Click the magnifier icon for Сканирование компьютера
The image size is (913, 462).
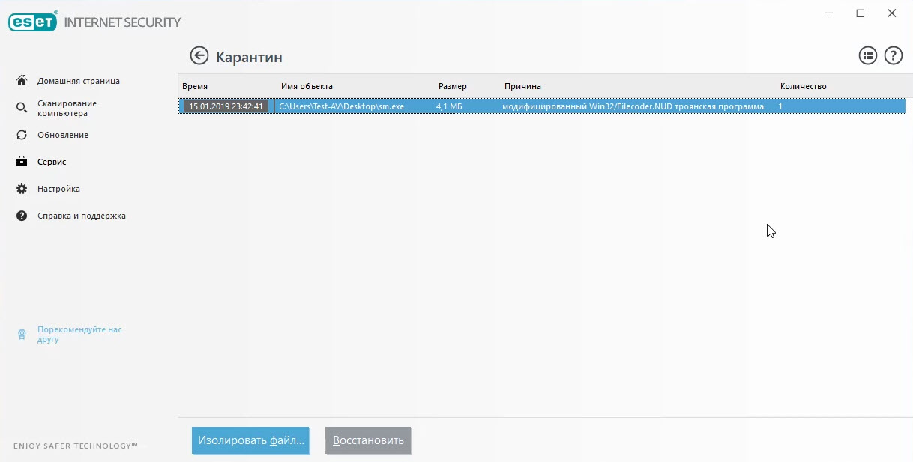[x=22, y=109]
